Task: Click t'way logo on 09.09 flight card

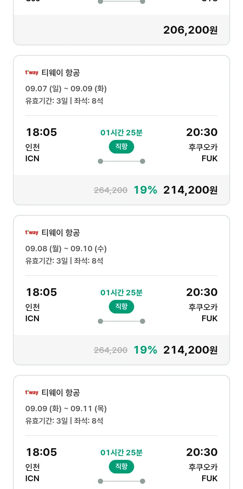Action: pos(32,392)
